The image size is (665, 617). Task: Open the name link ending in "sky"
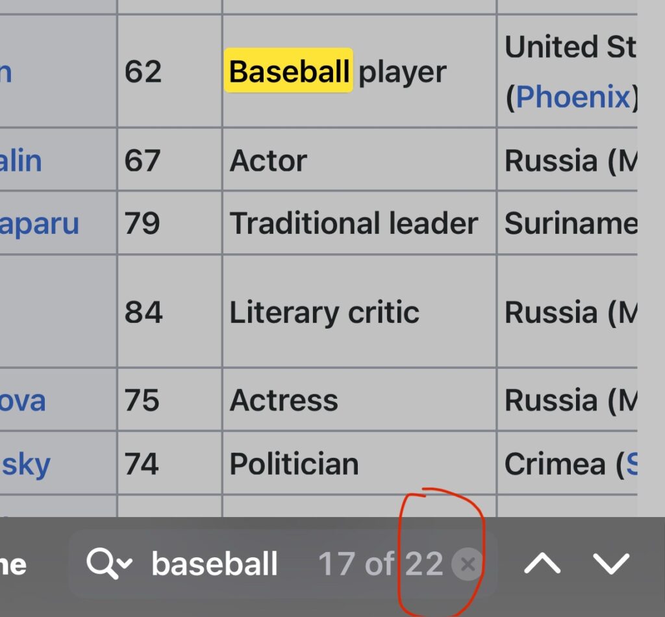click(x=25, y=464)
